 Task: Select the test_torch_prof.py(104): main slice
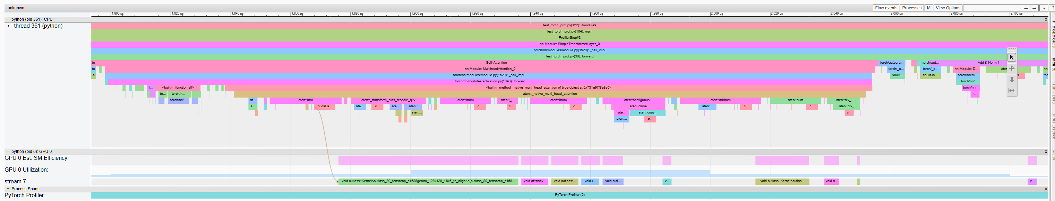pyautogui.click(x=569, y=31)
